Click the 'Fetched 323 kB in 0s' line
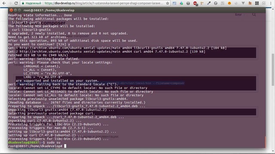This screenshot has height=154, width=275. 38,55
